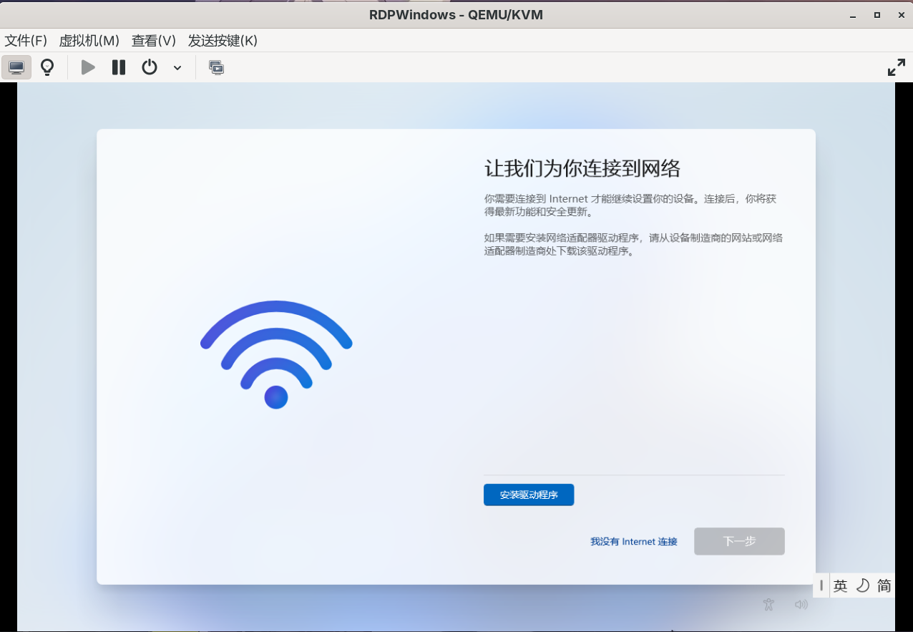Open virtual hardware details lightbulb icon
Viewport: 913px width, 632px height.
[x=47, y=67]
